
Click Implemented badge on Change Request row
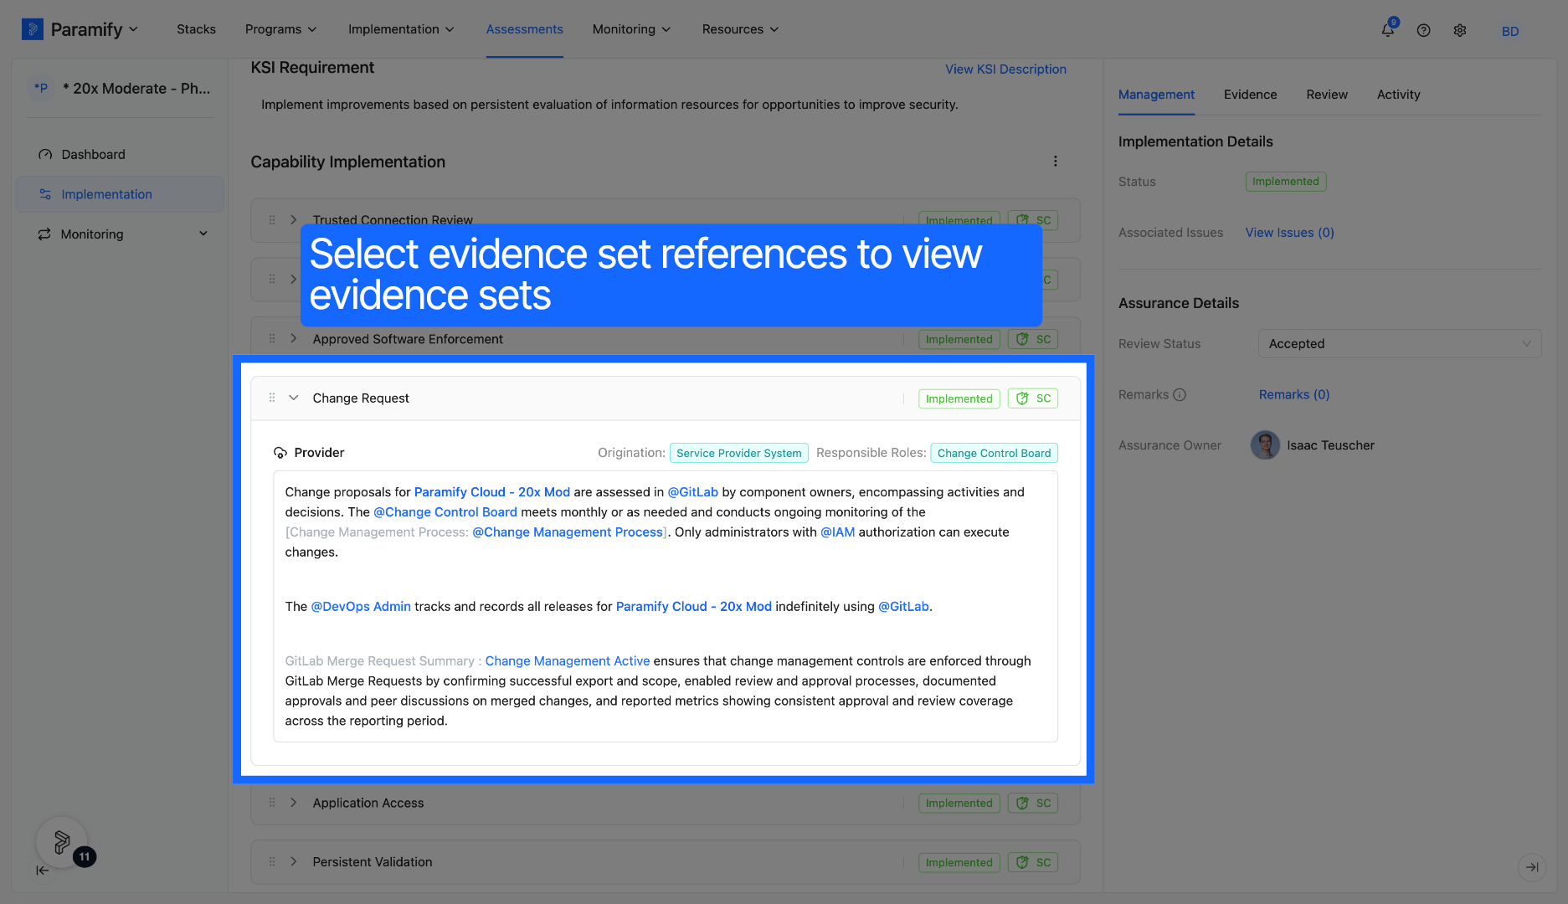959,398
